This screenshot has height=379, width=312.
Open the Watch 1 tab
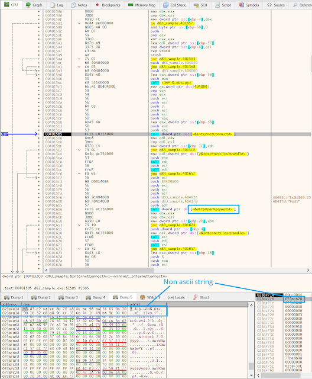(150, 297)
